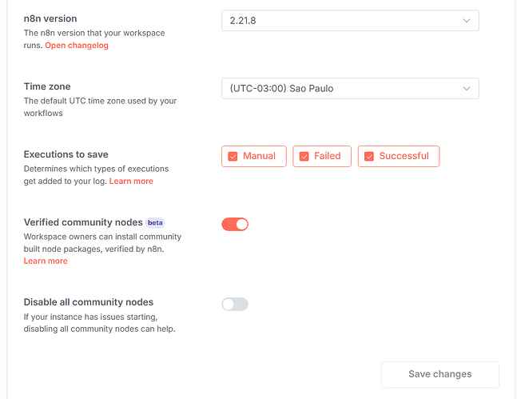Open the n8n version dropdown showing 2.21.8
The width and height of the screenshot is (517, 399).
350,21
